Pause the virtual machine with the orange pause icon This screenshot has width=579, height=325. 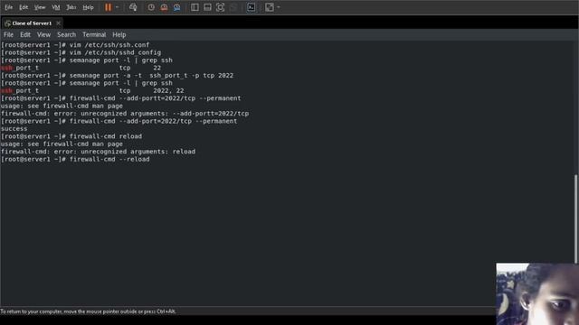coord(108,7)
